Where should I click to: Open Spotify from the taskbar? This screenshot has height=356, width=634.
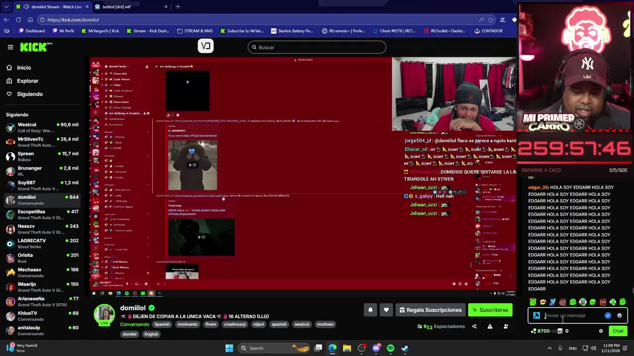pos(390,348)
